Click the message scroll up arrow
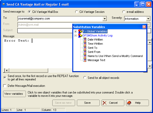Viewport: 153px width, 113px height. pos(150,42)
